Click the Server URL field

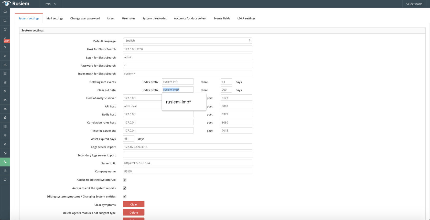187,163
